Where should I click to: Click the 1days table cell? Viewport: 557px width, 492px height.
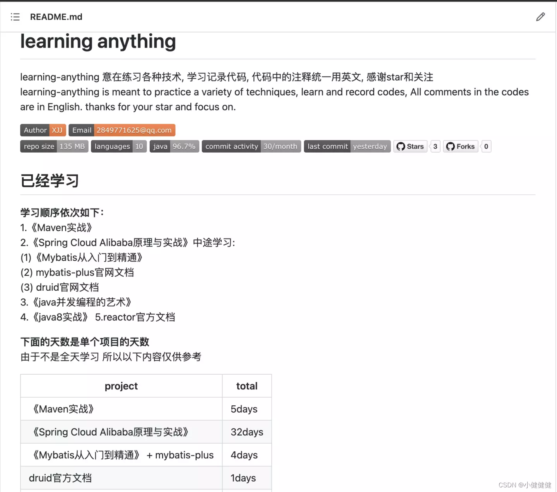coord(247,478)
